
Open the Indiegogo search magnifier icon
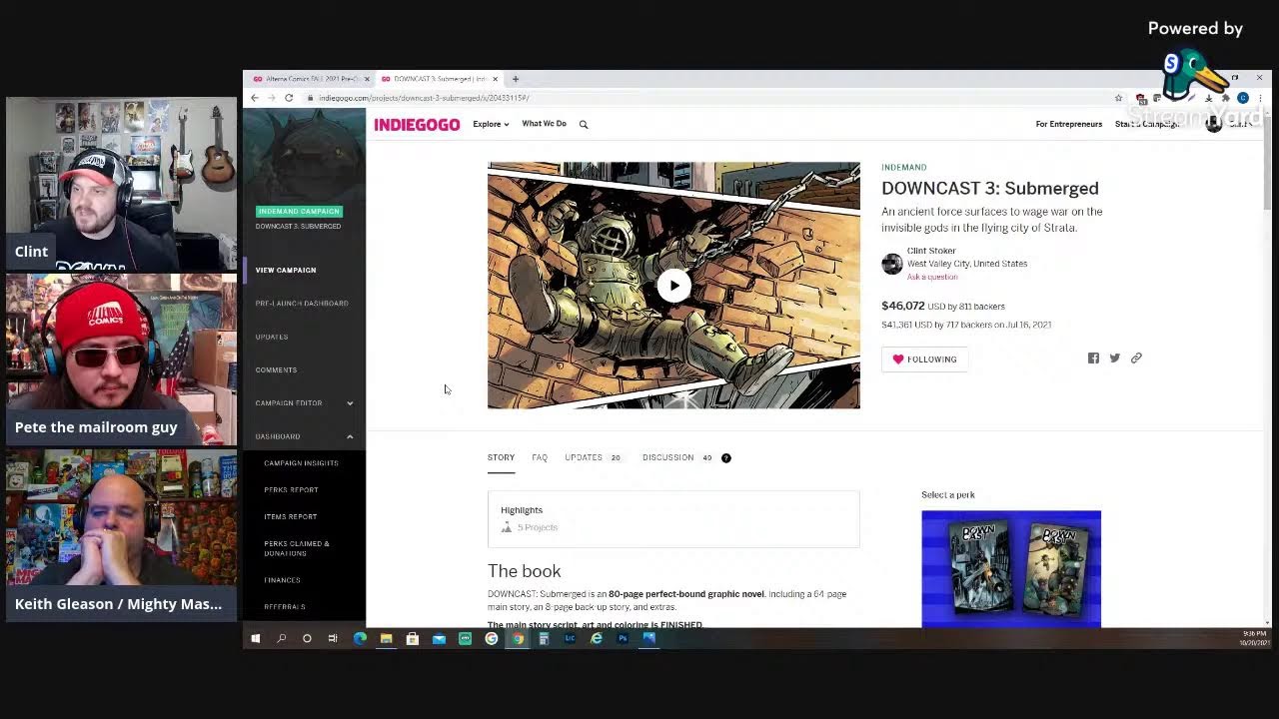[x=584, y=125]
